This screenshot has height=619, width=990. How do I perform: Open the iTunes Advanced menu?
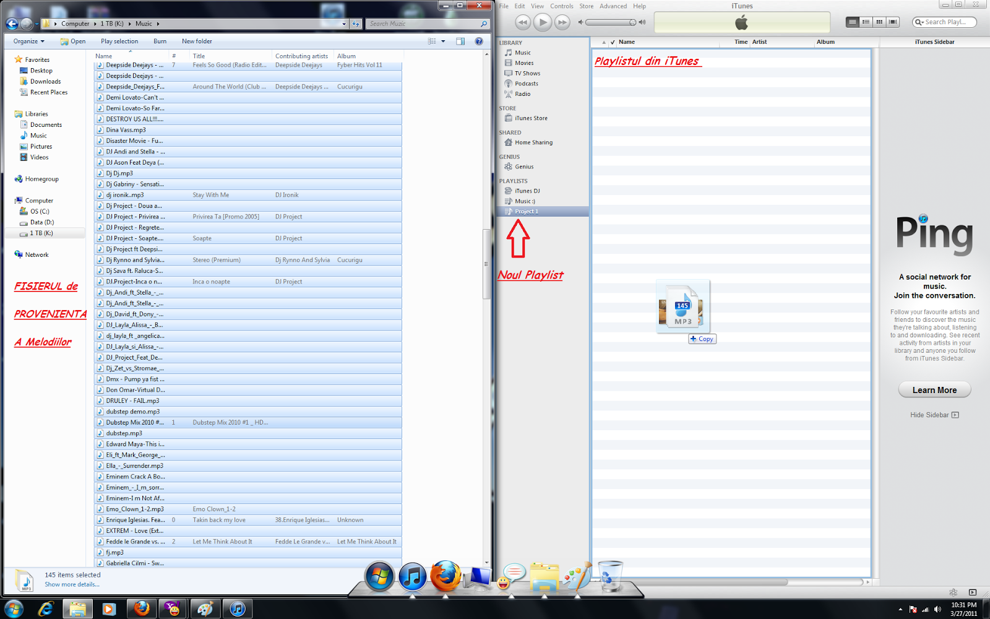(x=613, y=6)
